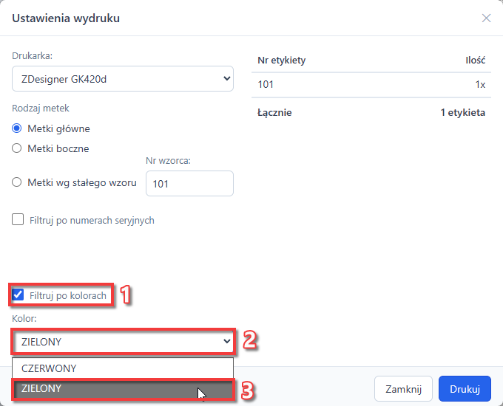This screenshot has width=503, height=406.
Task: Click the Metki główne label text
Action: (58, 128)
